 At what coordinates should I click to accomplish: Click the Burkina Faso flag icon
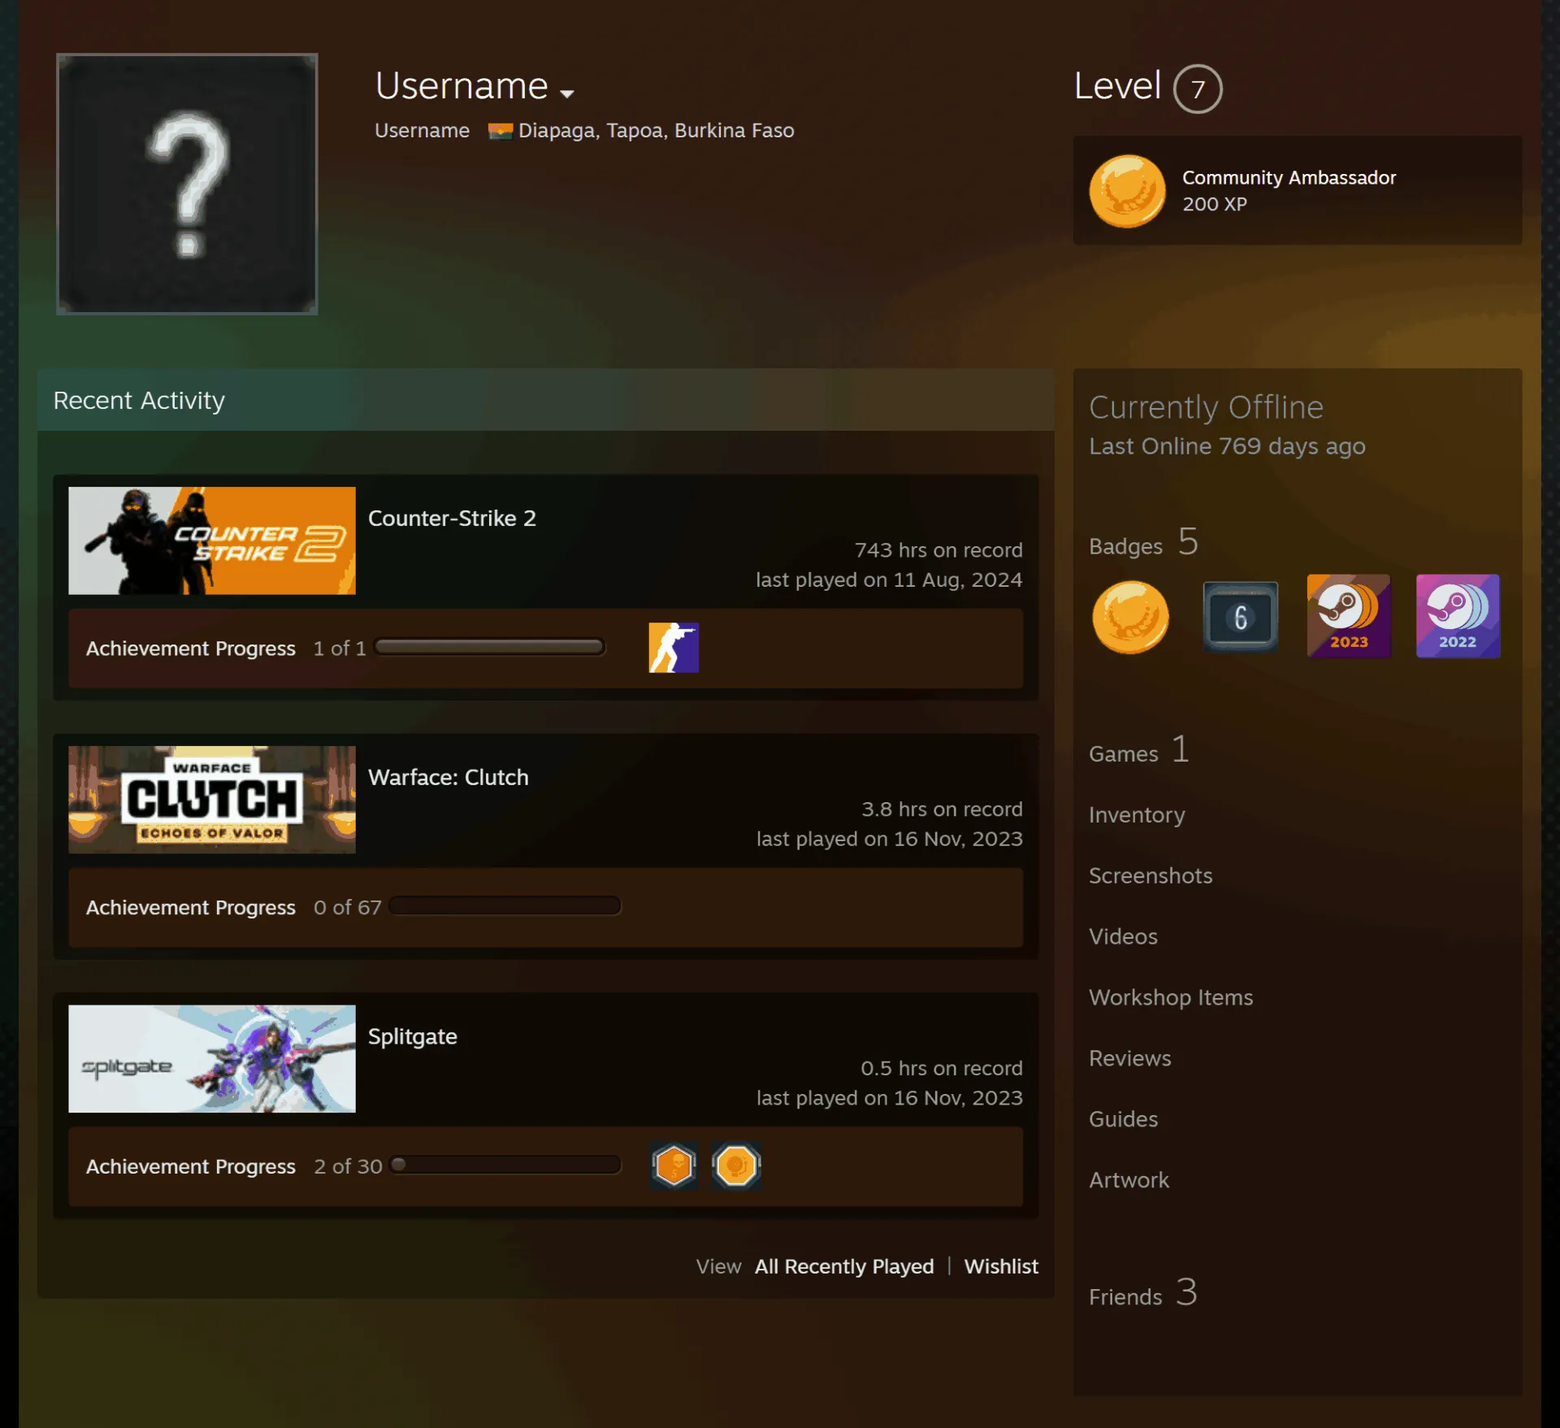tap(500, 131)
